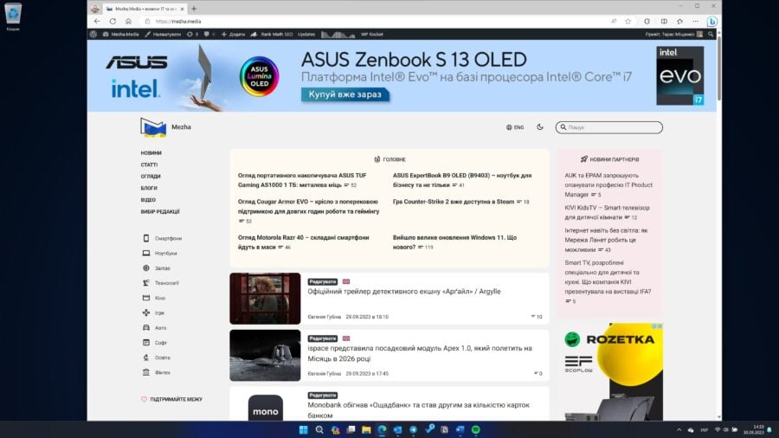Click the WordPress logo in admin bar
The height and width of the screenshot is (438, 779).
tap(93, 35)
